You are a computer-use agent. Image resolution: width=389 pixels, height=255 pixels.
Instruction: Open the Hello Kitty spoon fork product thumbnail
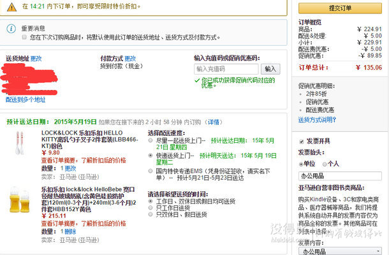tap(20, 143)
